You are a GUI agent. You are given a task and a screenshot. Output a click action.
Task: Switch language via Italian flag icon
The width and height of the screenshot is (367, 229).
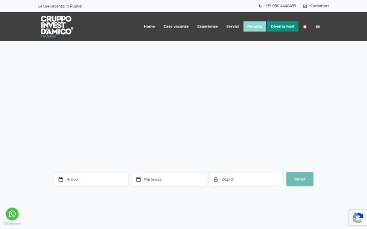click(x=305, y=27)
